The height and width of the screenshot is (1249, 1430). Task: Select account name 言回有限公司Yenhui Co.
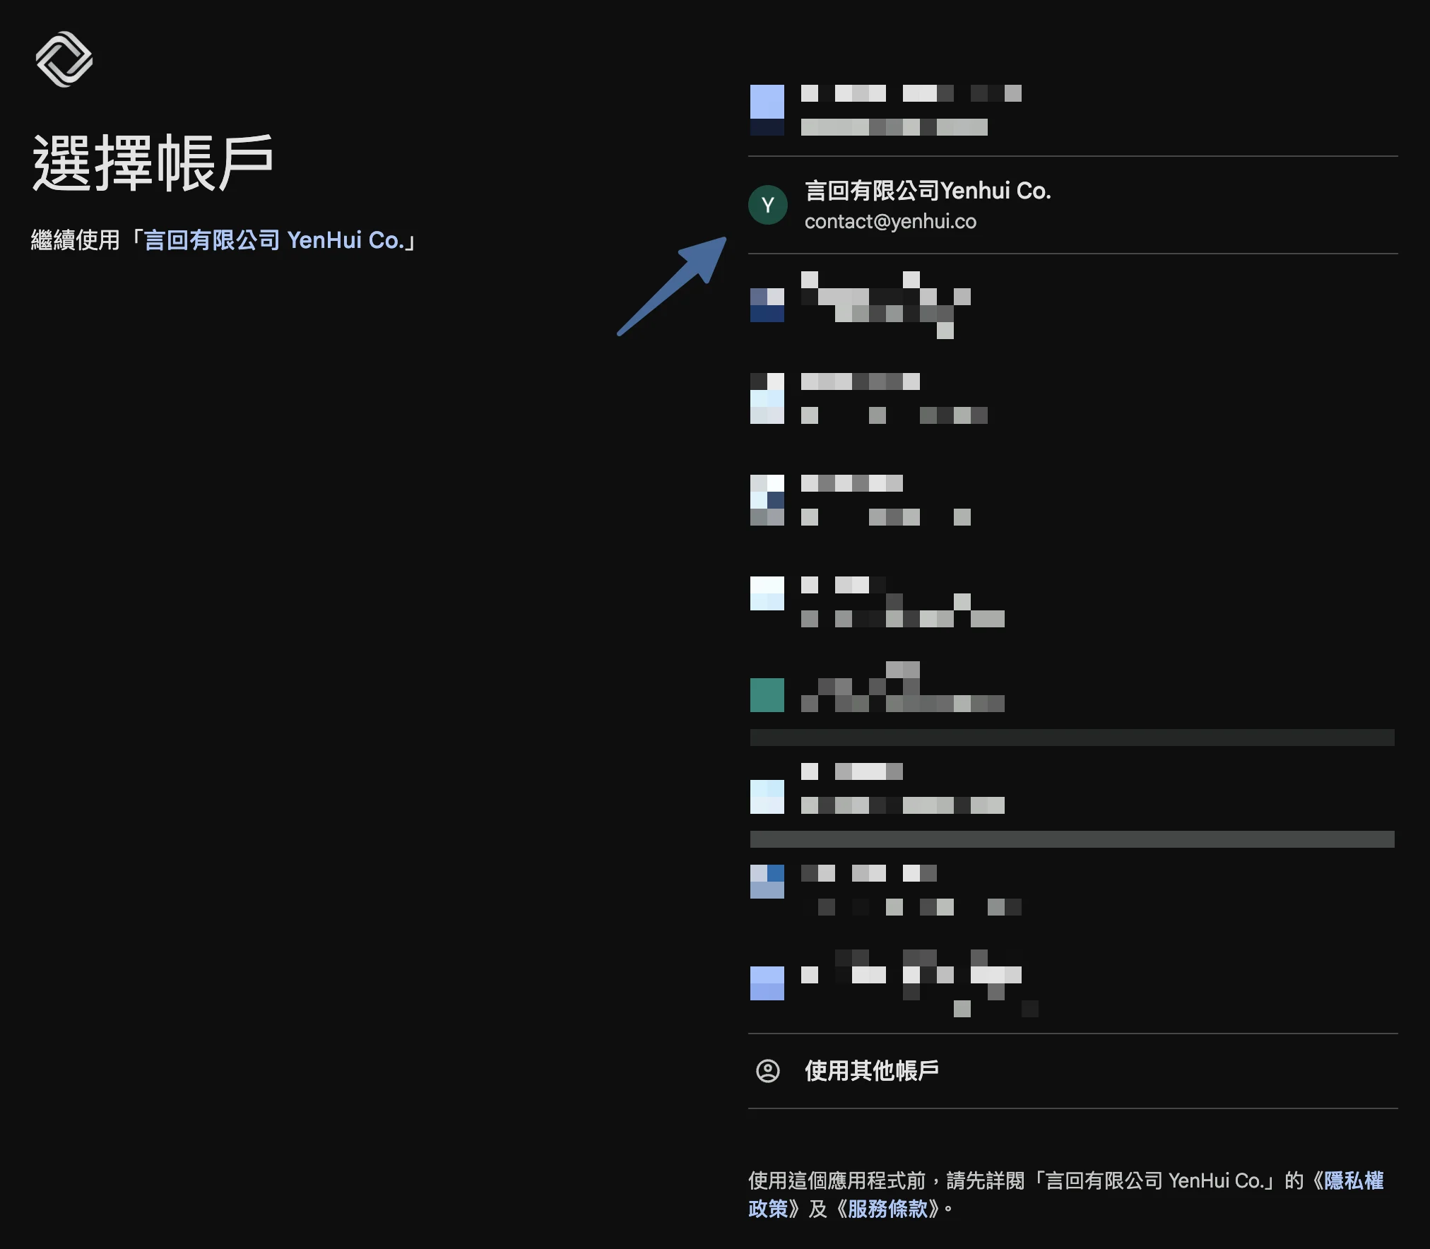[x=928, y=191]
